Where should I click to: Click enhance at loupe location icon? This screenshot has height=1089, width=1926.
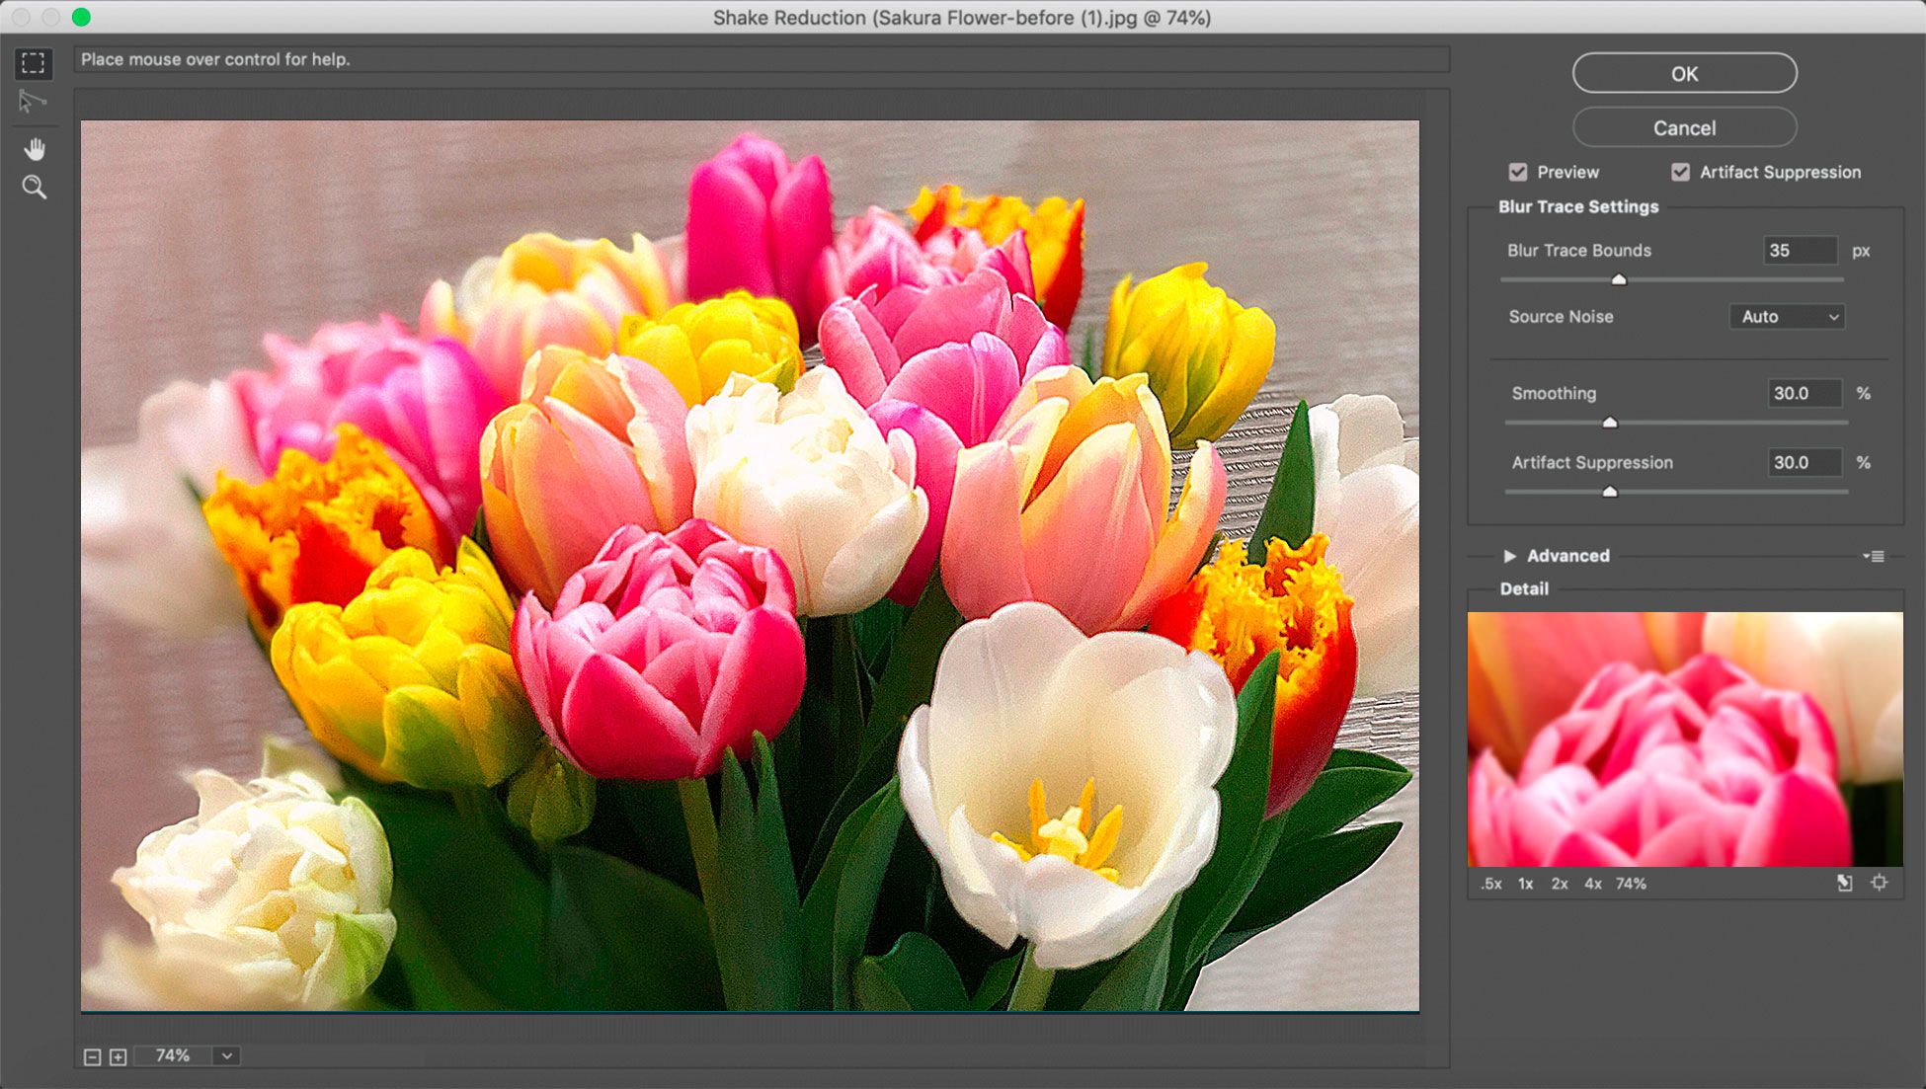(x=1879, y=883)
